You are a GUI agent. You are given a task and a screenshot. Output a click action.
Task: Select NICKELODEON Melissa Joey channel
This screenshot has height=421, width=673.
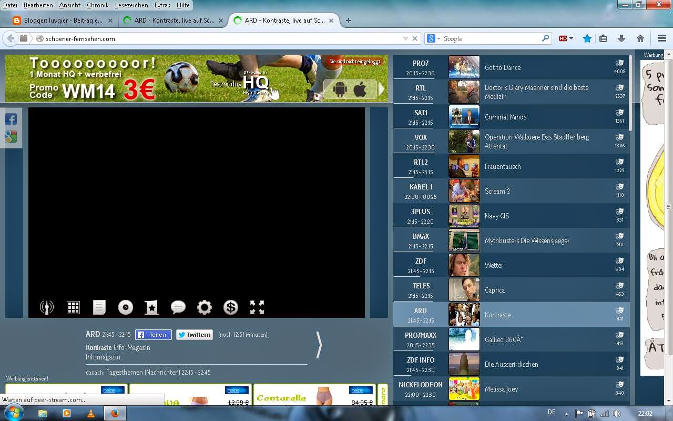pyautogui.click(x=512, y=389)
